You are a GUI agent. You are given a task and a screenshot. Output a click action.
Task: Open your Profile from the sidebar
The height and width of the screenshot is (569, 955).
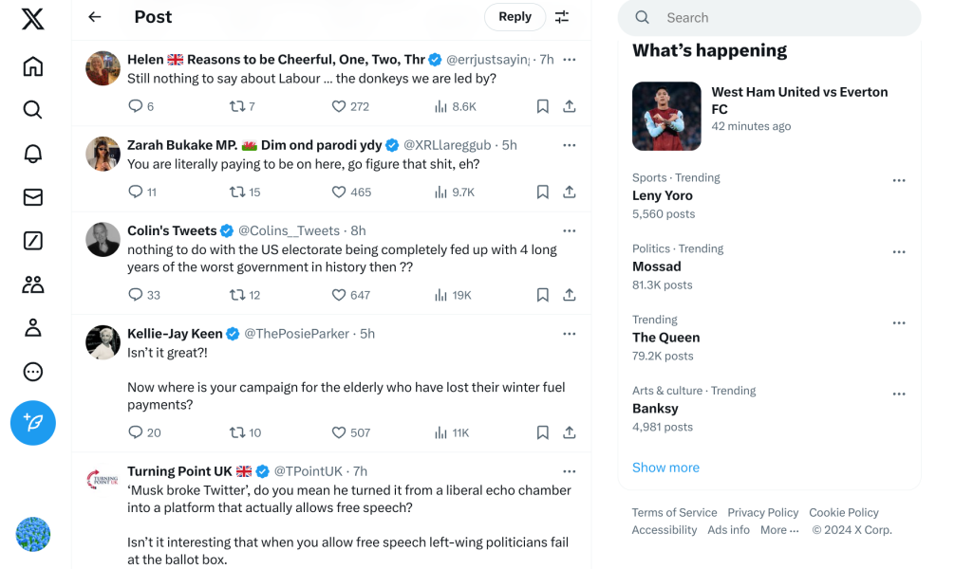pos(32,327)
